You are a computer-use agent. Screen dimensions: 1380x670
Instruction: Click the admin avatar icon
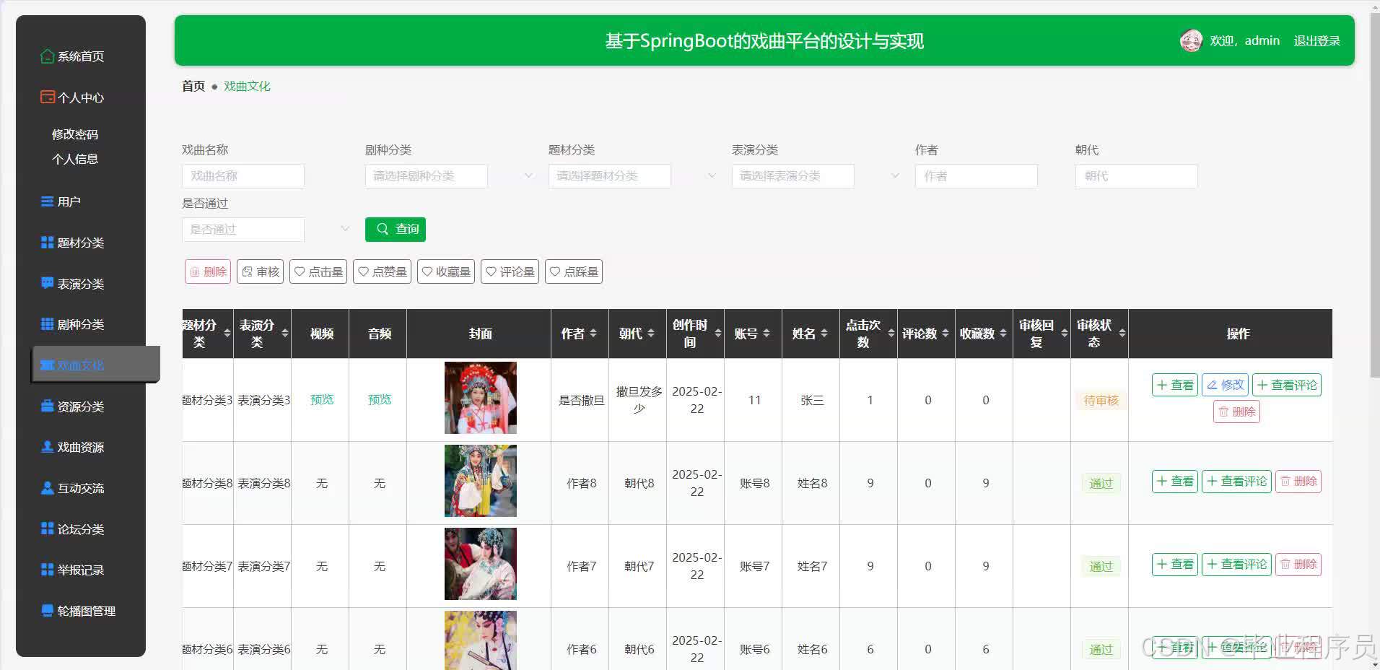1190,40
